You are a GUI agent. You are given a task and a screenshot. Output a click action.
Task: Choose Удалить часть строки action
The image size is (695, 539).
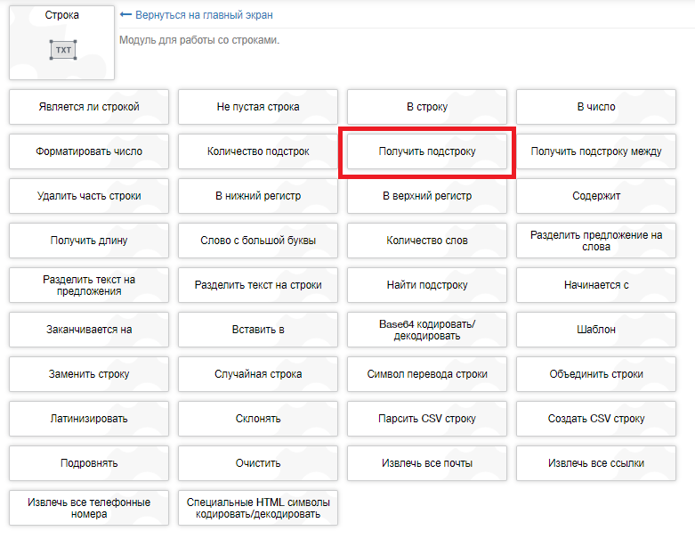pos(89,196)
